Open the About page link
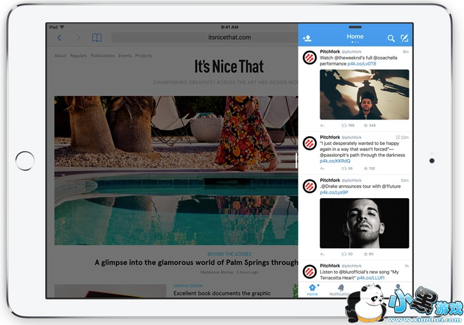This screenshot has width=464, height=325. pos(60,56)
